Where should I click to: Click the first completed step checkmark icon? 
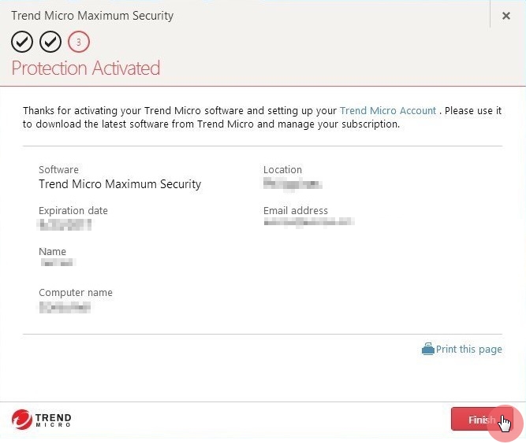tap(22, 42)
